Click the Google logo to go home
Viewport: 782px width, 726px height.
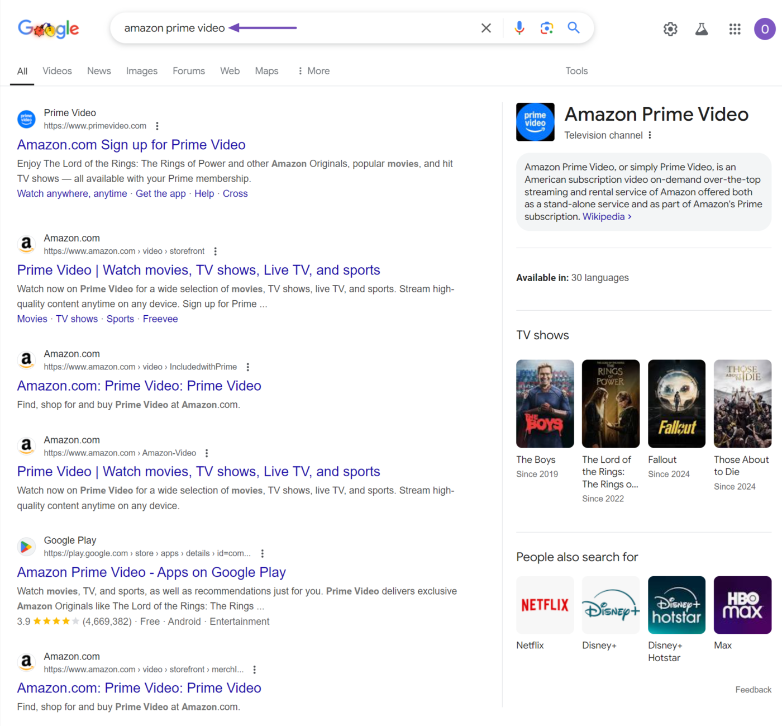49,29
